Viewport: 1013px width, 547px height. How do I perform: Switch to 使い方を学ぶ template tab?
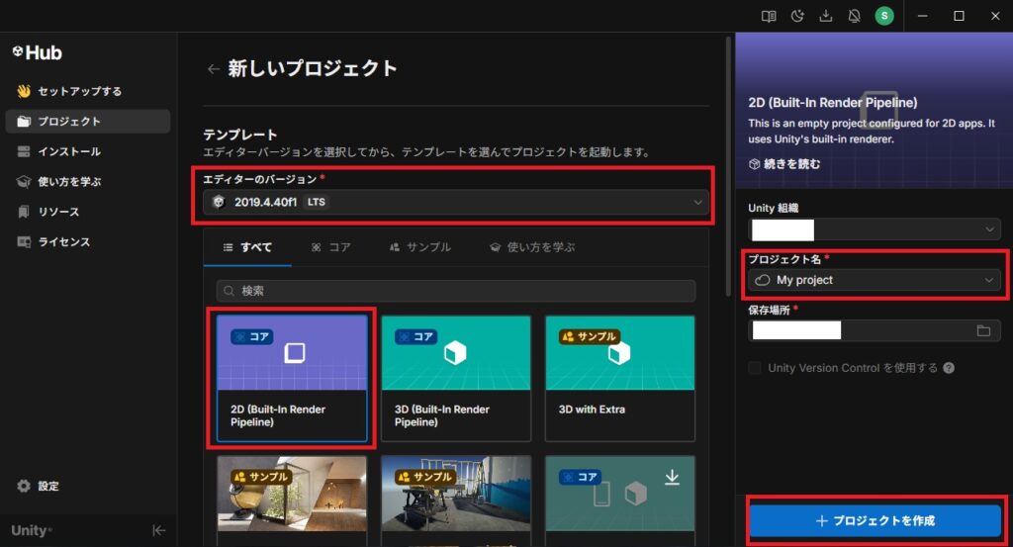click(532, 247)
